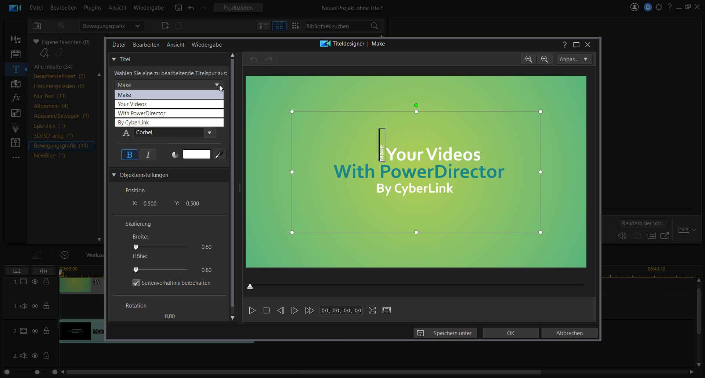Save project icon in main toolbar
This screenshot has width=705, height=378.
178,8
